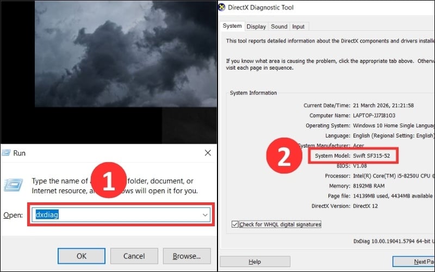Click the DxDiag 10.00.19041.5794 version text
This screenshot has height=272, width=435.
point(394,241)
